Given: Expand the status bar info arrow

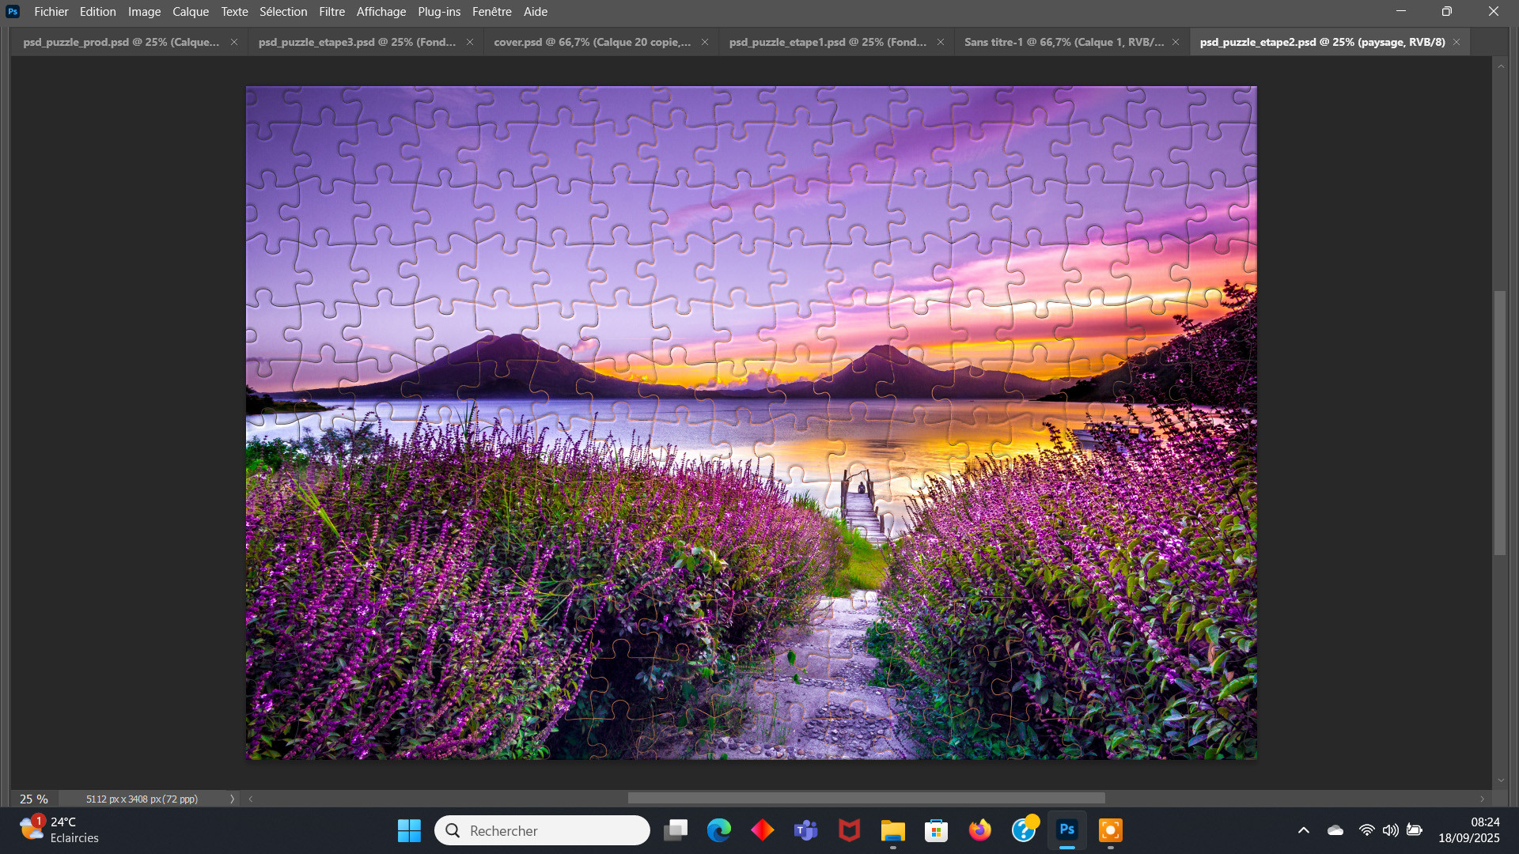Looking at the screenshot, I should click(x=232, y=799).
